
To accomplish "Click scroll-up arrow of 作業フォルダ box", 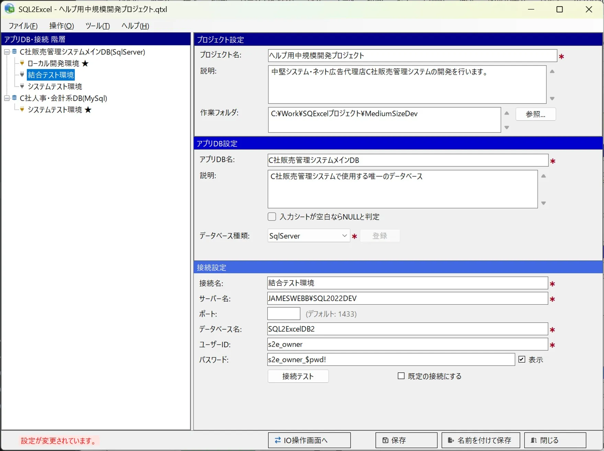I will click(x=507, y=113).
